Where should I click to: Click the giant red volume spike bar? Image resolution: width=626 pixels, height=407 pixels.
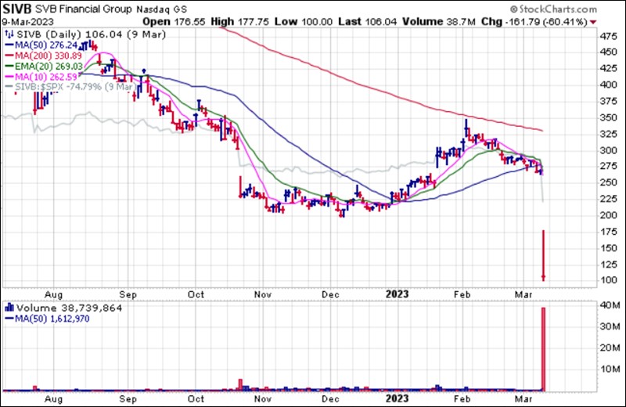[x=543, y=349]
